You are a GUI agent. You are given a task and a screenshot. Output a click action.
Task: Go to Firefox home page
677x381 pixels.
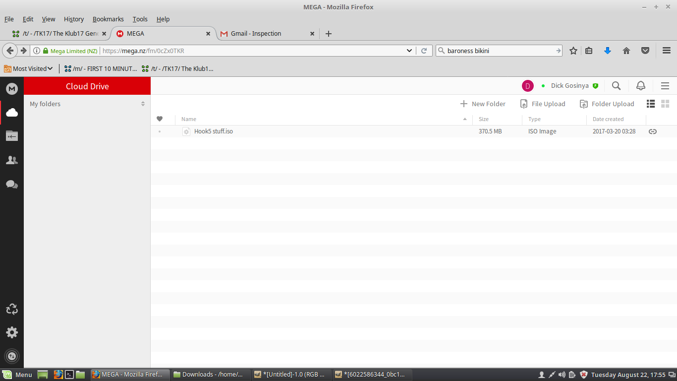[626, 51]
